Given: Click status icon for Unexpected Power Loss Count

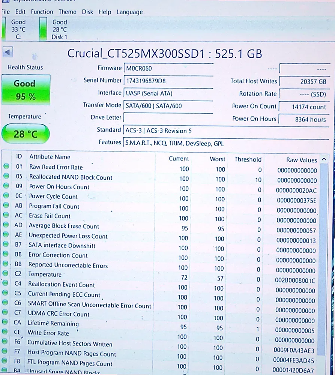Looking at the screenshot, I should coord(6,234).
